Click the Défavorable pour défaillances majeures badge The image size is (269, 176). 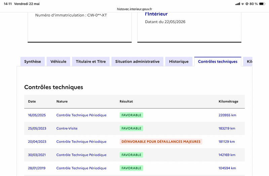(x=161, y=141)
